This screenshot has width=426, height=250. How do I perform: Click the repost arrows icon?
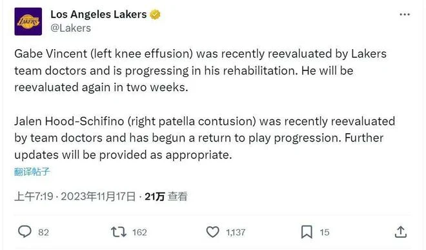click(x=119, y=232)
